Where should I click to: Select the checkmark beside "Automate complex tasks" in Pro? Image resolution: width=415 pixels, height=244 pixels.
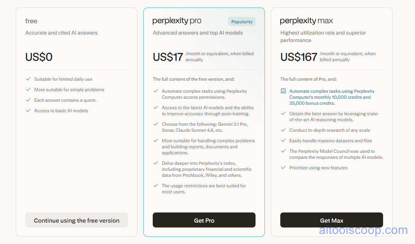(x=156, y=91)
